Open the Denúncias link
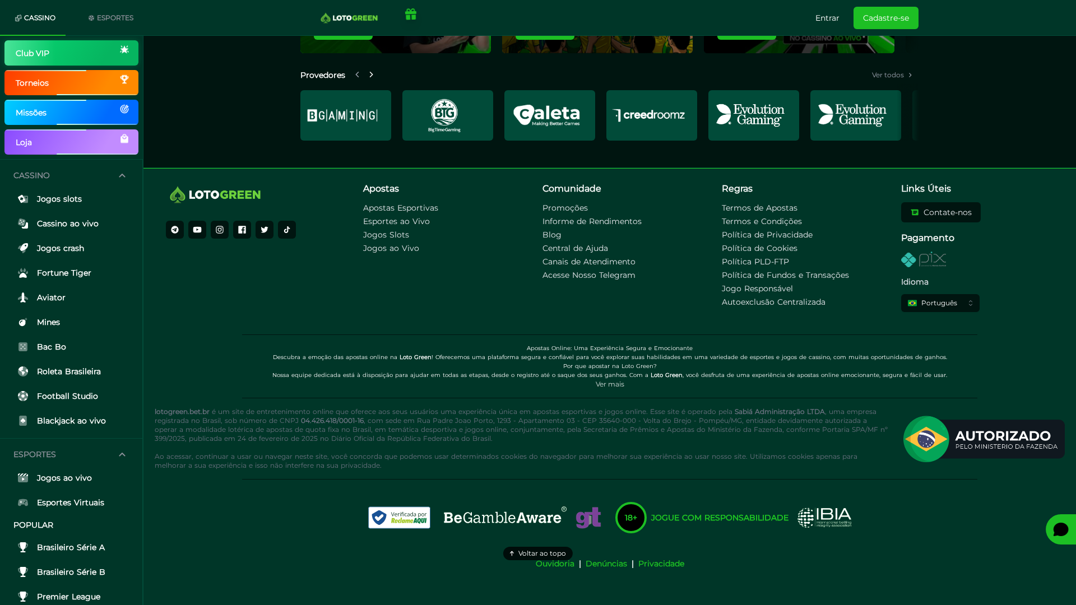This screenshot has width=1076, height=605. pyautogui.click(x=606, y=564)
